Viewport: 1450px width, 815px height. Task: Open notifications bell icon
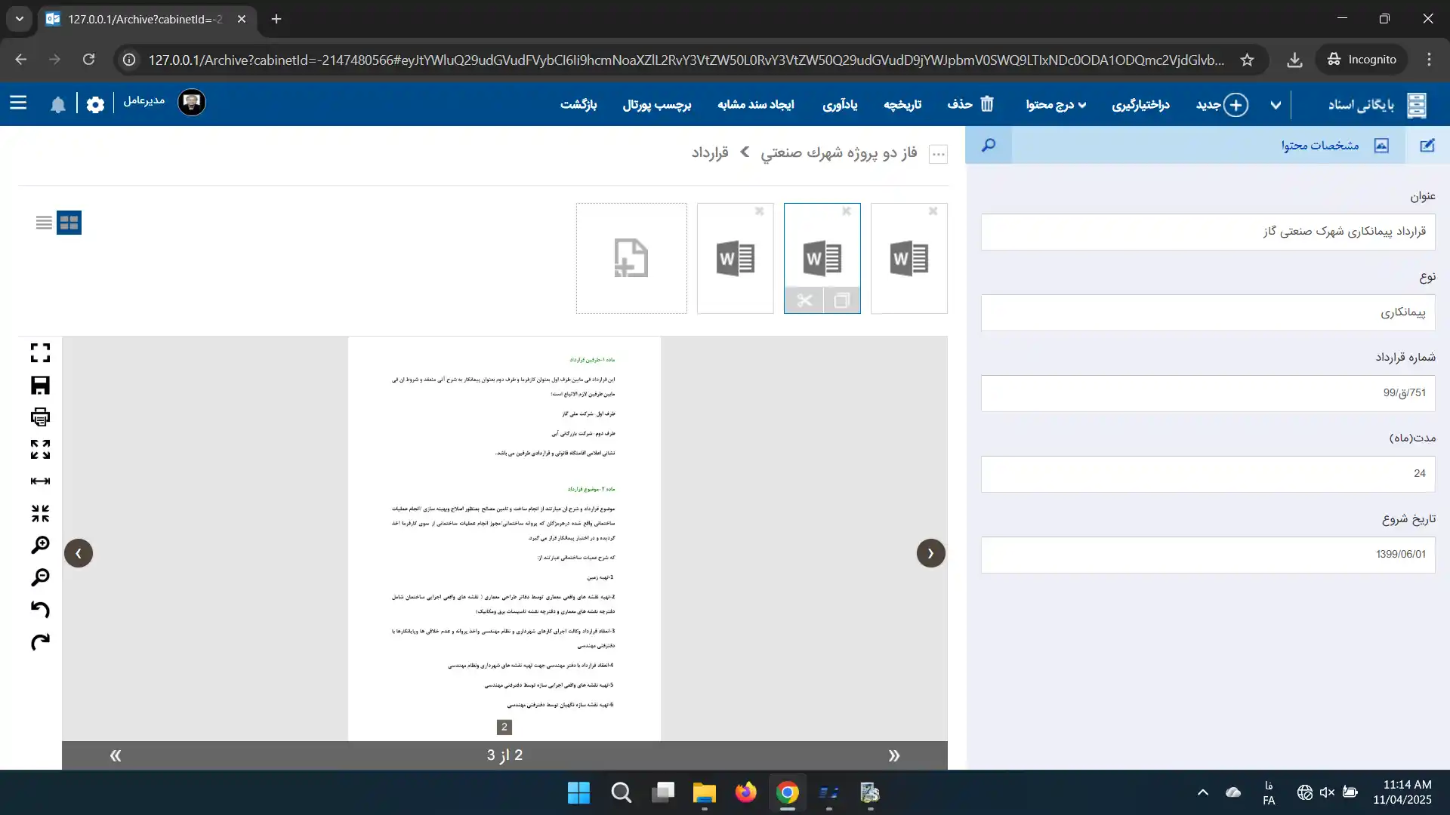[58, 105]
